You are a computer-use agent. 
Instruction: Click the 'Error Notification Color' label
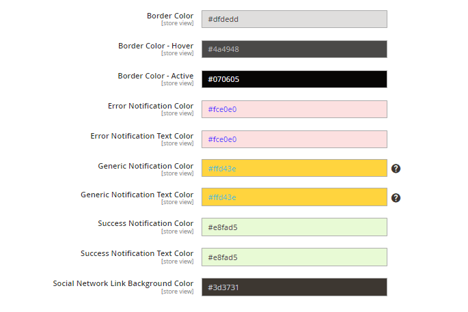150,106
